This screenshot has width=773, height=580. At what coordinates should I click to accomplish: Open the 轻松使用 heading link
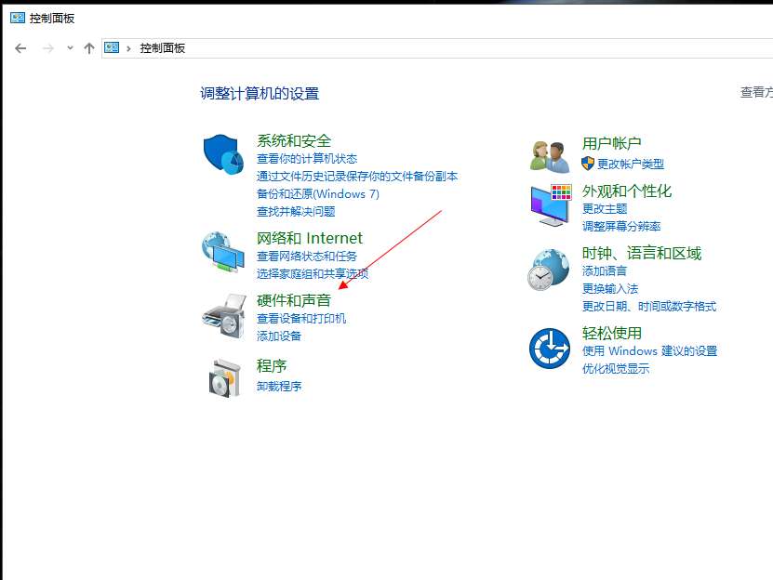[612, 333]
